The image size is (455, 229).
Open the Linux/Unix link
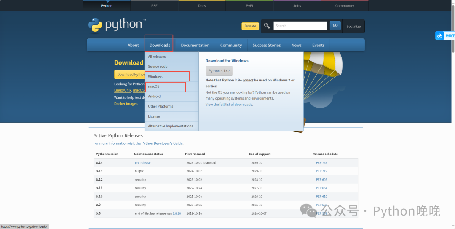[123, 90]
